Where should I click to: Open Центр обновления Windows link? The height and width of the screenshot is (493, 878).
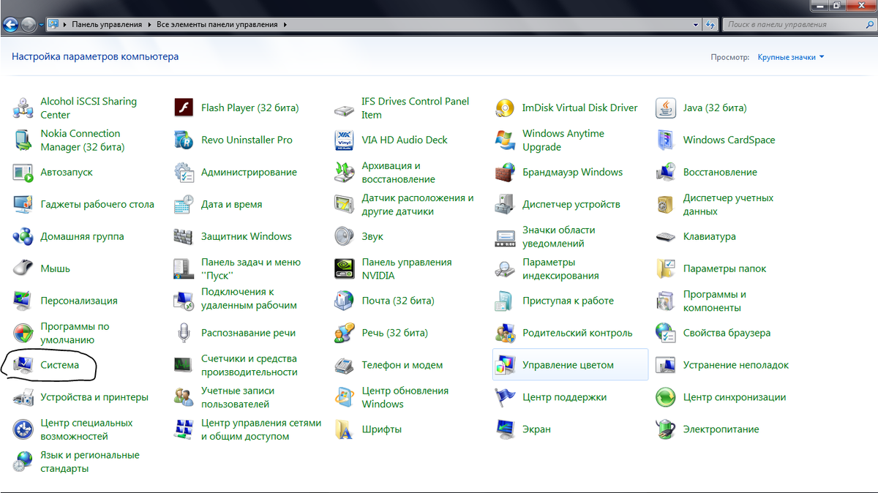[405, 397]
